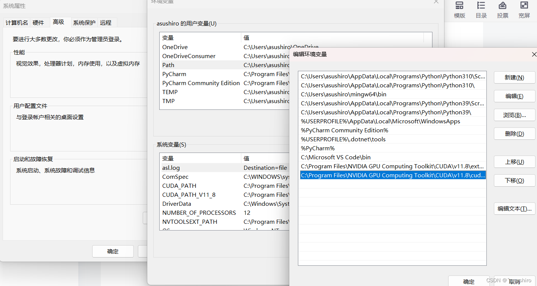Viewport: 537px width, 286px height.
Task: Select the ComSpec system variable
Action: point(226,177)
